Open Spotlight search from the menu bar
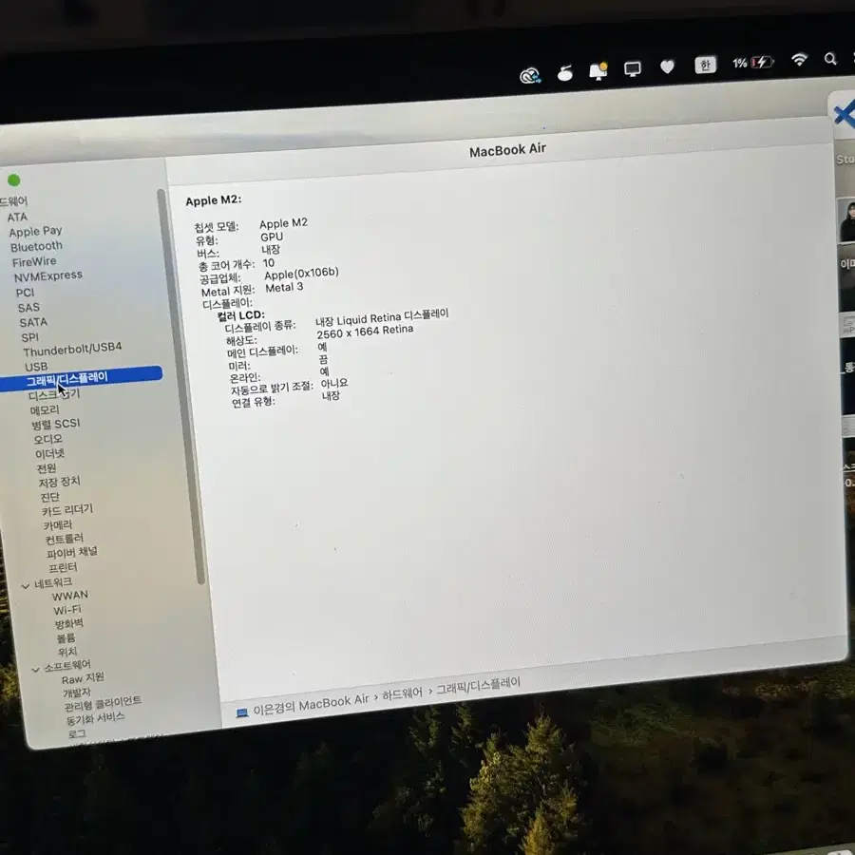Viewport: 855px width, 855px height. [830, 58]
